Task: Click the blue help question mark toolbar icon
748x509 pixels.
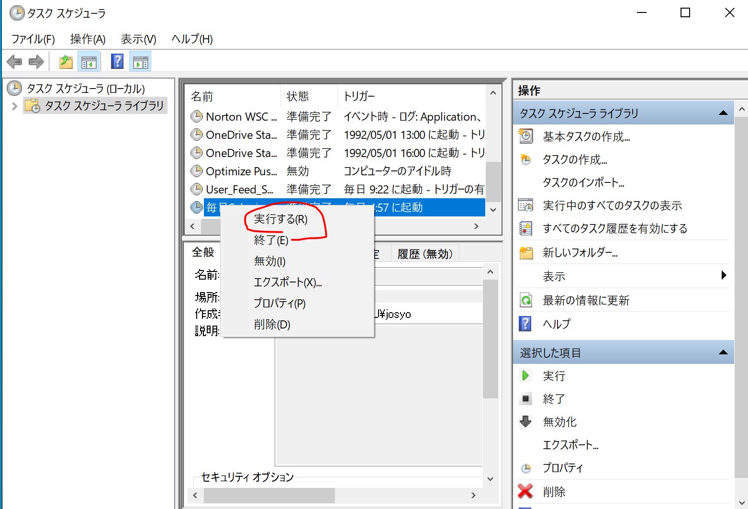Action: tap(117, 61)
